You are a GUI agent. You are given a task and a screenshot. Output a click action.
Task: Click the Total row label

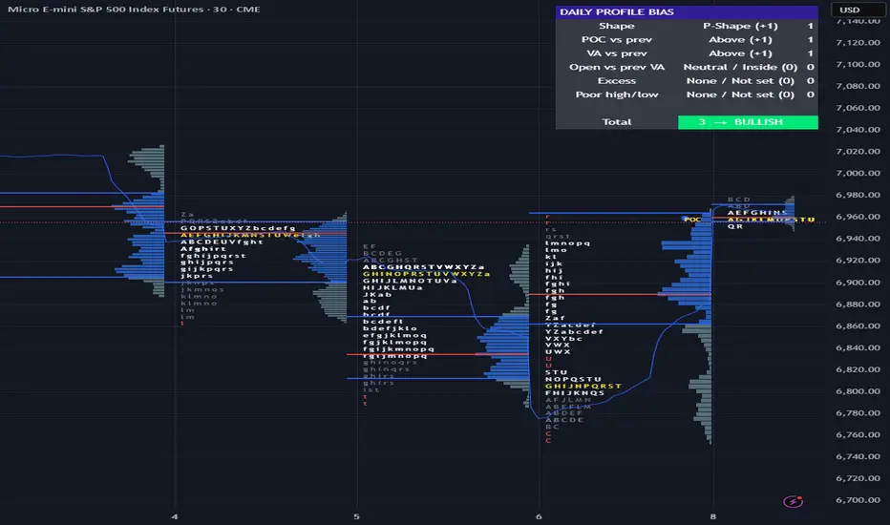tap(617, 122)
